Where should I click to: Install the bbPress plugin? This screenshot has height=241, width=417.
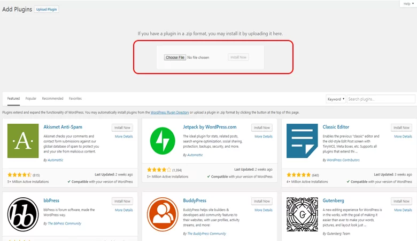pyautogui.click(x=122, y=201)
